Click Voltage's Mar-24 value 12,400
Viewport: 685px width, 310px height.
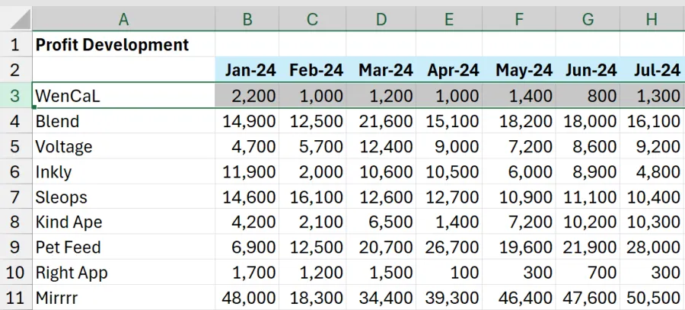pos(381,146)
